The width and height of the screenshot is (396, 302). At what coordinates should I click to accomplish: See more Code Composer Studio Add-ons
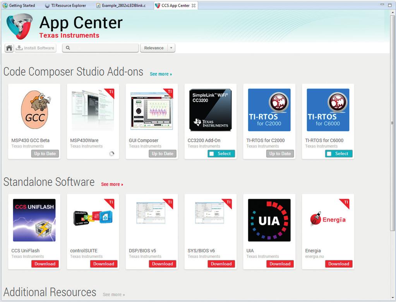[161, 74]
